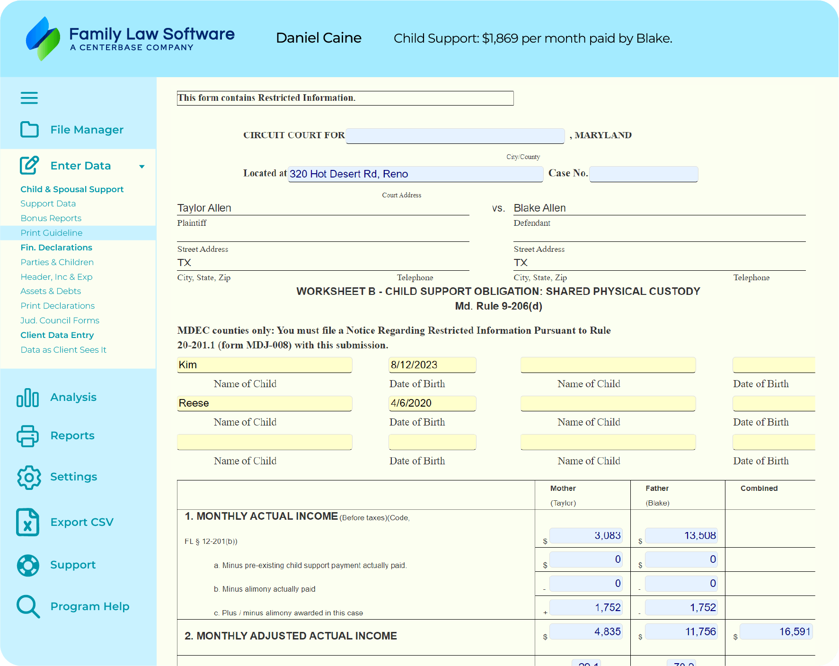Click Mother's monthly actual income field
The image size is (839, 666).
pyautogui.click(x=586, y=536)
